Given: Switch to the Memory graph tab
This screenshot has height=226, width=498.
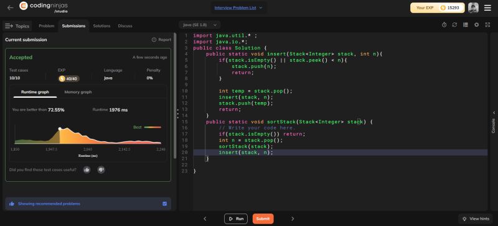Looking at the screenshot, I should (78, 92).
